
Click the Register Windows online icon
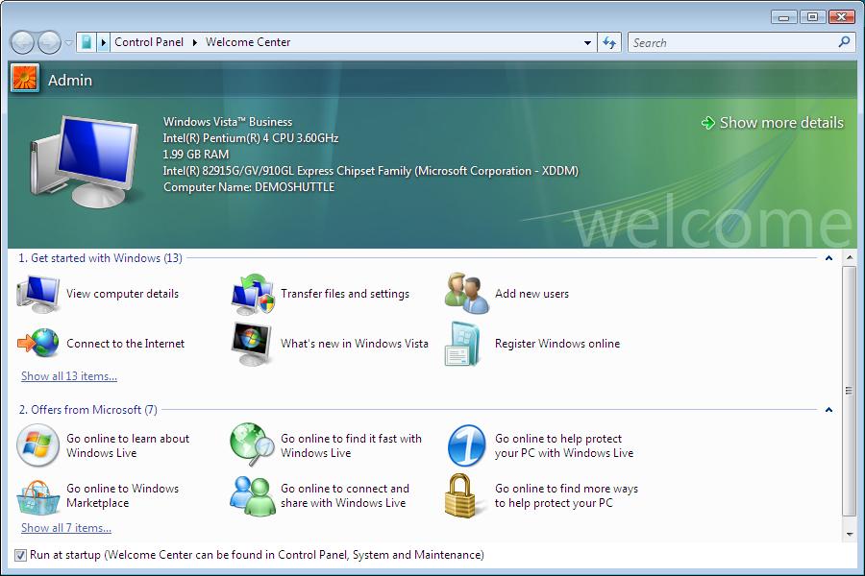point(463,344)
